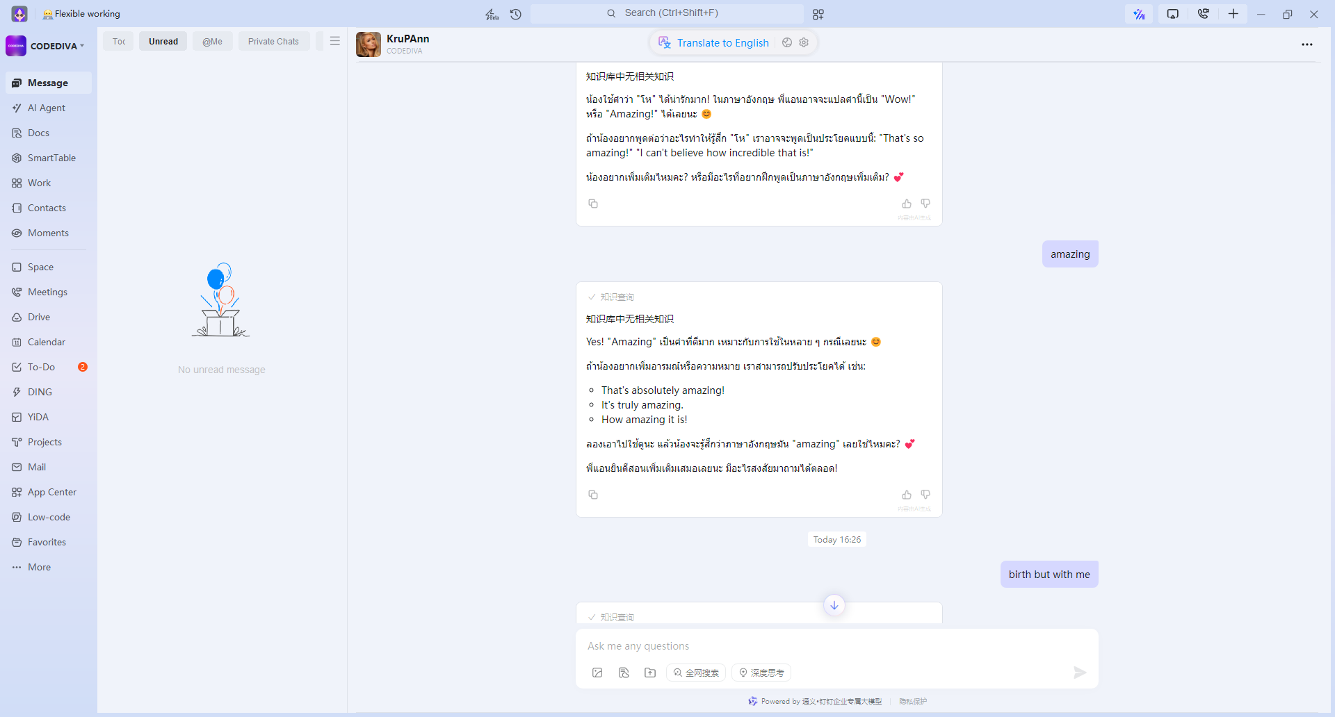Thumbs up the "Amazing" reply message

(907, 495)
